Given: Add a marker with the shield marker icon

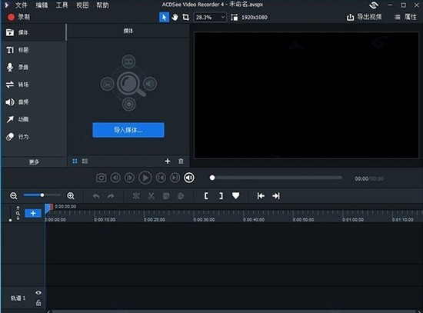Looking at the screenshot, I should click(236, 196).
